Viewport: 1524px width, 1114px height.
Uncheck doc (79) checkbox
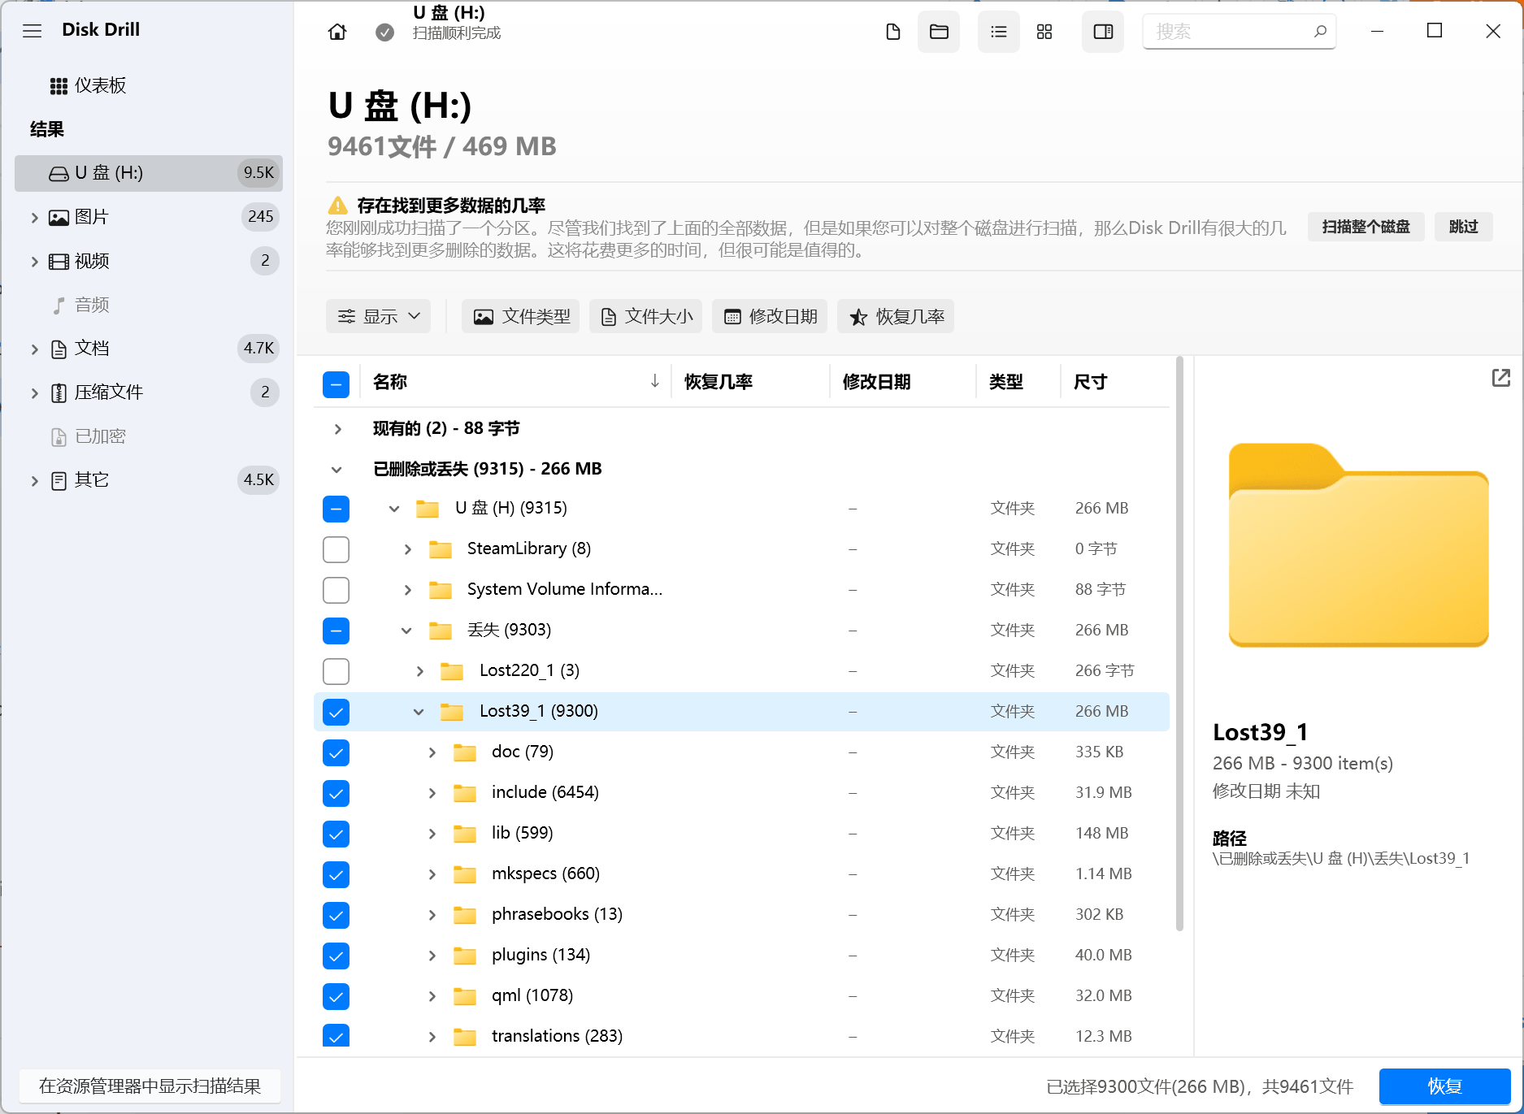[x=336, y=752]
